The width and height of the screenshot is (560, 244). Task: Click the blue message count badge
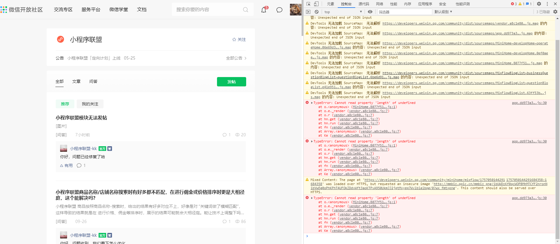tap(528, 4)
